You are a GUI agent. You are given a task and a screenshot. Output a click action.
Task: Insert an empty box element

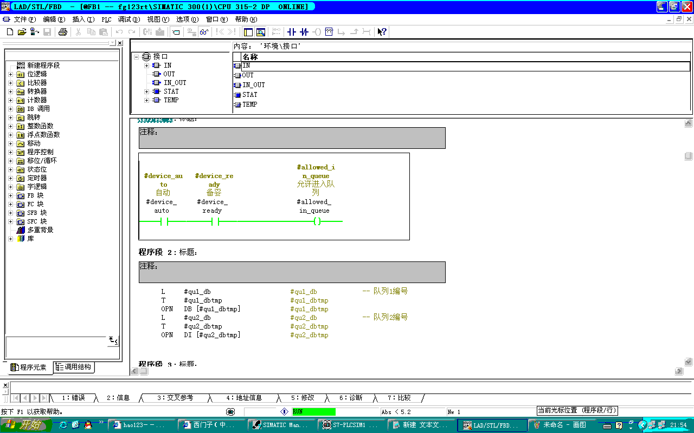pos(329,32)
